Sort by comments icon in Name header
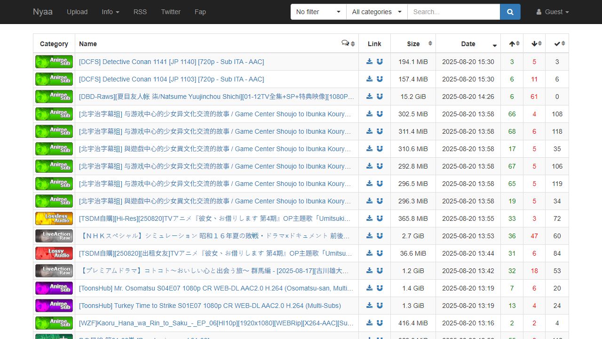 pyautogui.click(x=348, y=43)
